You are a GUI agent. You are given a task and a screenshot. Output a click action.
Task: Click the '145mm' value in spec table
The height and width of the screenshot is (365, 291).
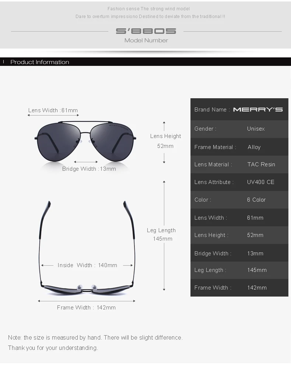(257, 270)
